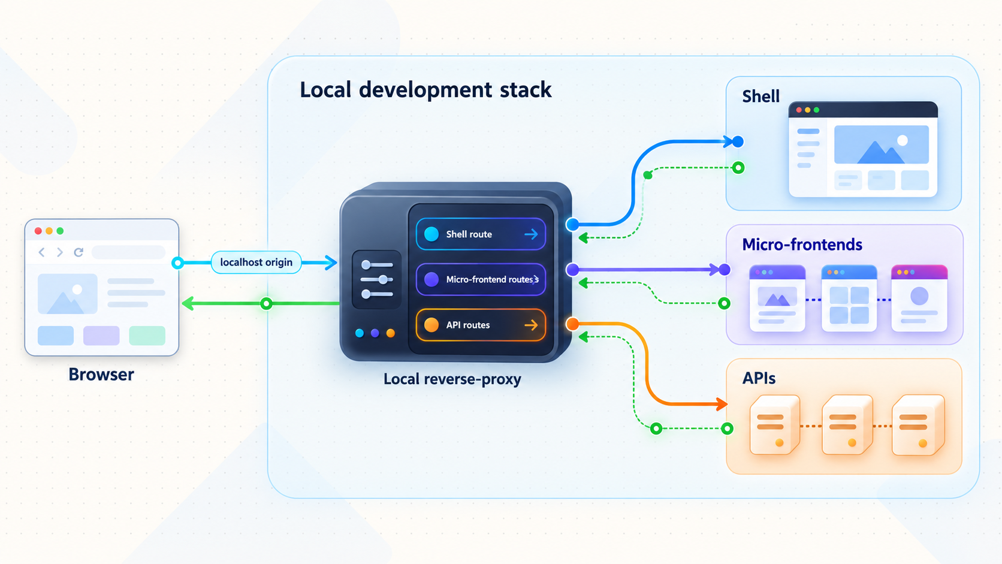Image resolution: width=1002 pixels, height=564 pixels.
Task: Click the arrow on Shell route
Action: tap(531, 234)
